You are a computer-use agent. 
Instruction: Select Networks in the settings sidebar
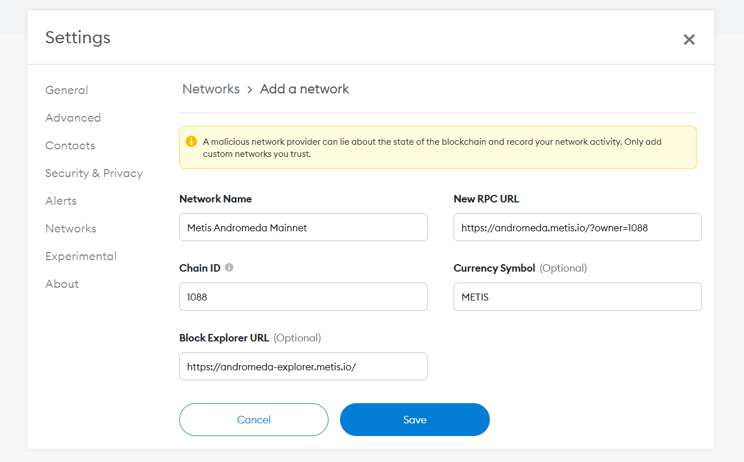[x=71, y=228]
